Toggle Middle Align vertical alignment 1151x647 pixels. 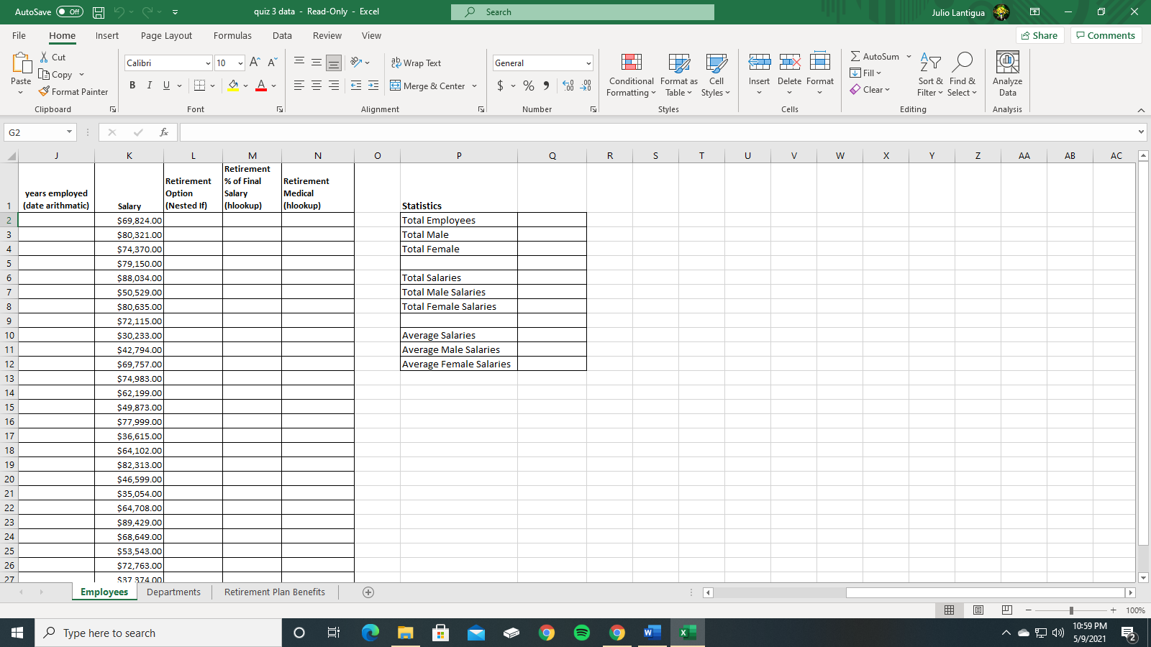coord(317,63)
